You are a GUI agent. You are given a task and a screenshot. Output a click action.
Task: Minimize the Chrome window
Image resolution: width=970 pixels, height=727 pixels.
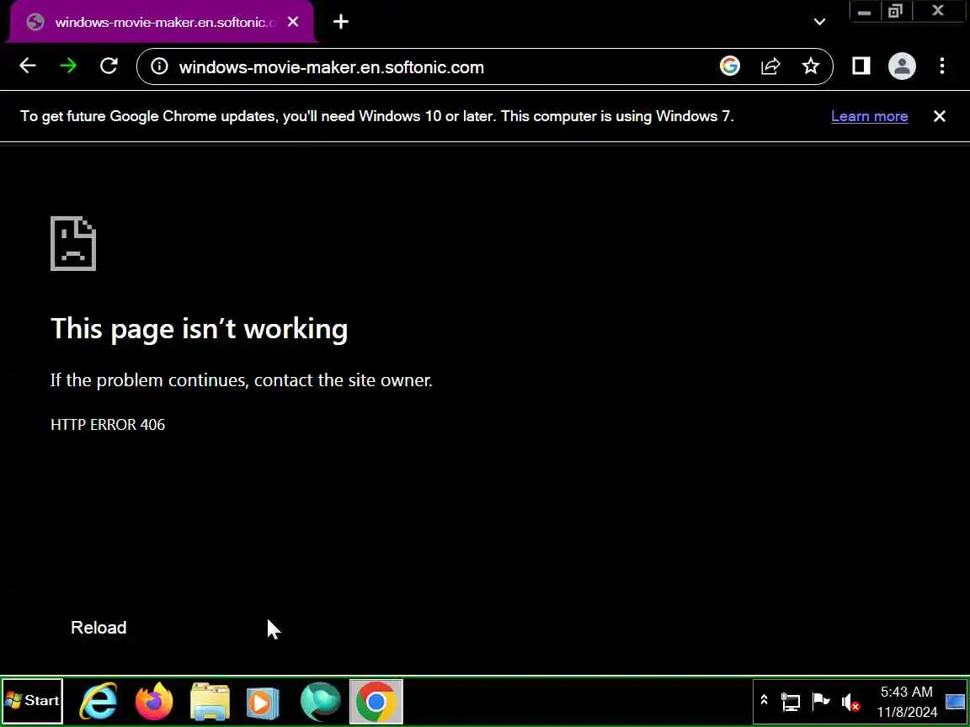tap(865, 12)
